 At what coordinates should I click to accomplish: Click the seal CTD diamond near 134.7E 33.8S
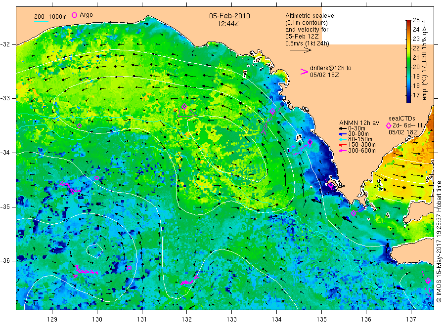pyautogui.click(x=310, y=142)
